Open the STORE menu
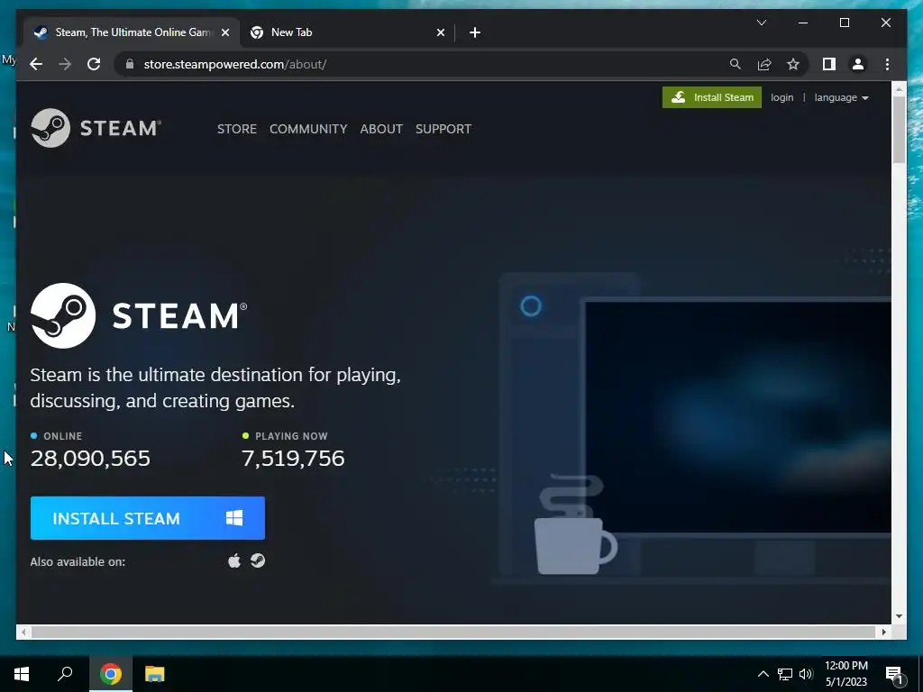Viewport: 923px width, 692px height. click(237, 129)
